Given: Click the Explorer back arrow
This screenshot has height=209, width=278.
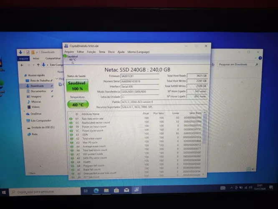Looking at the screenshot, I should pyautogui.click(x=22, y=65).
